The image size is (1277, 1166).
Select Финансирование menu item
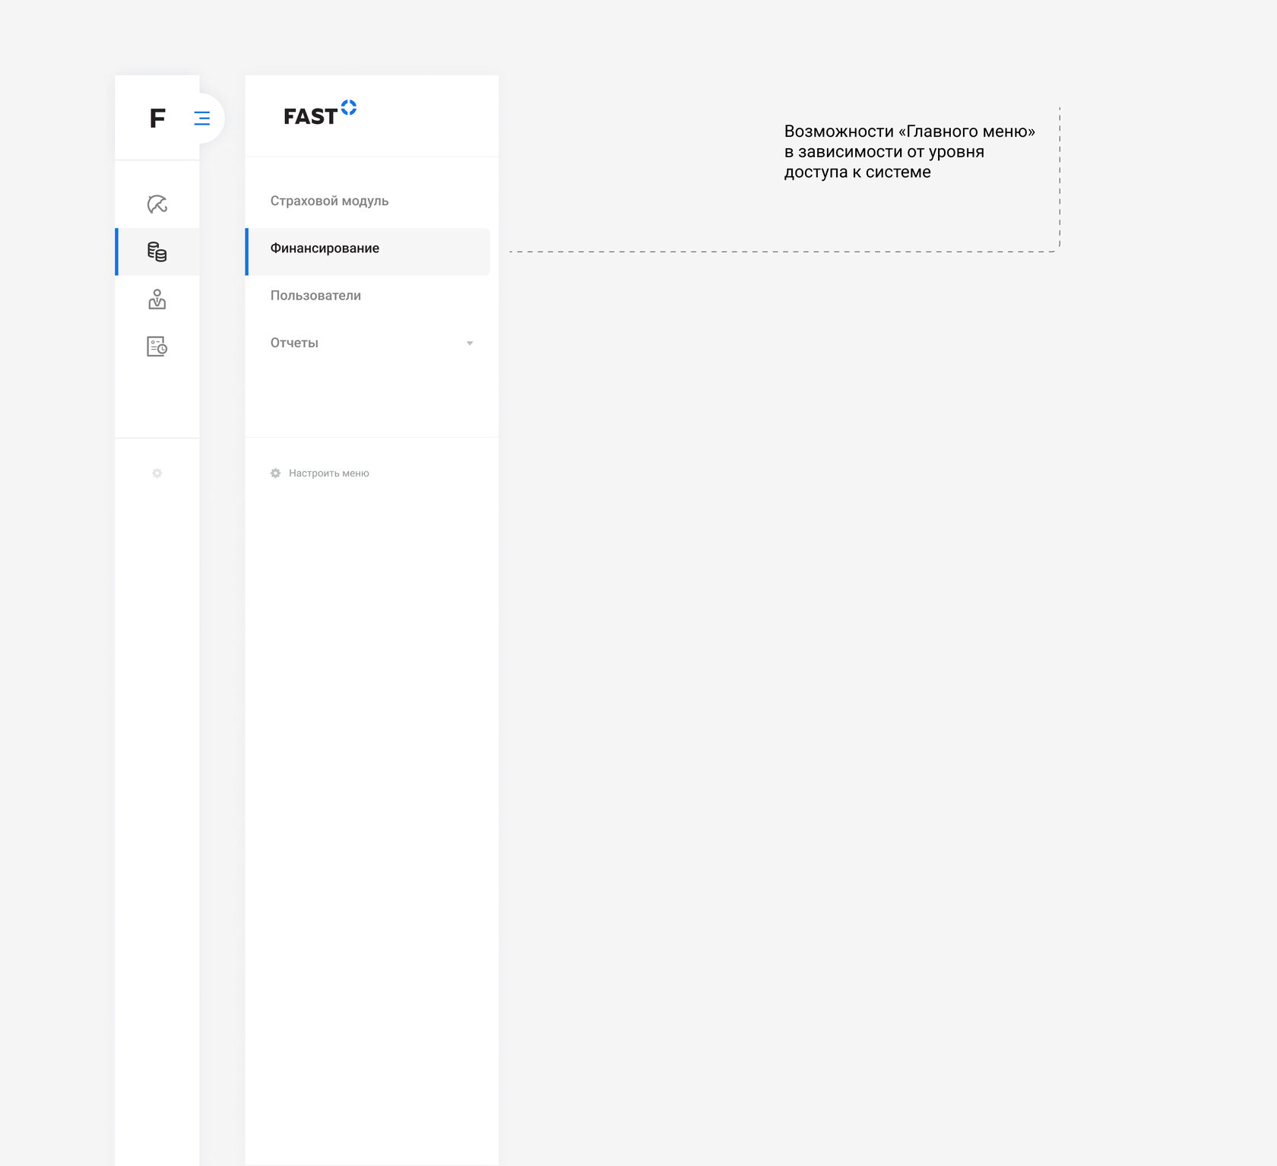(367, 252)
